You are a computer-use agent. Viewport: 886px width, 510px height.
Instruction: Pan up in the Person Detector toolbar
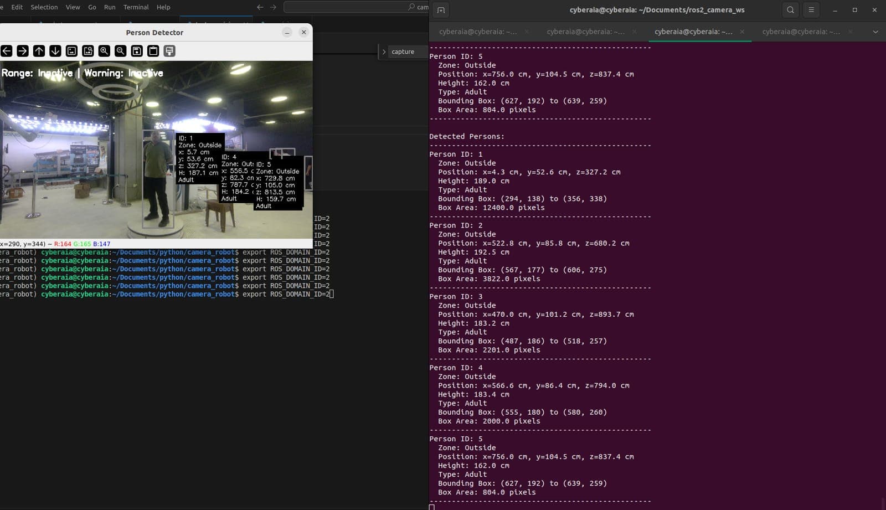click(39, 51)
